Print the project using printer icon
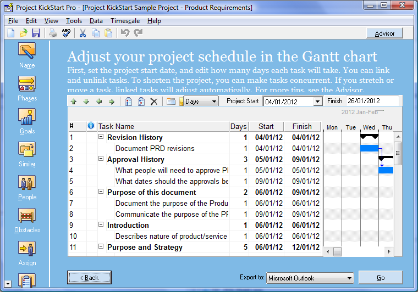Image resolution: width=418 pixels, height=292 pixels. pos(53,33)
